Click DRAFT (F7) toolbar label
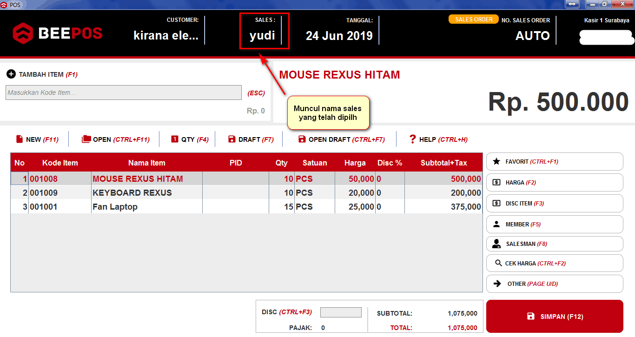Viewport: 635px width, 337px height. [x=256, y=139]
